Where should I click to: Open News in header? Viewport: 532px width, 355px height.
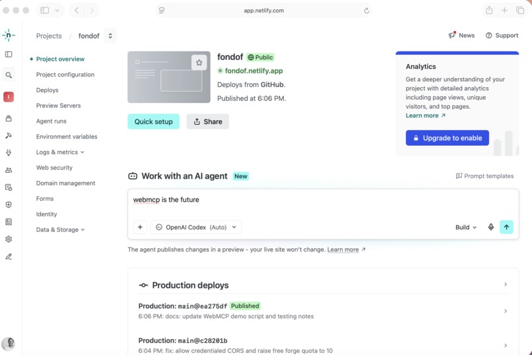click(461, 35)
